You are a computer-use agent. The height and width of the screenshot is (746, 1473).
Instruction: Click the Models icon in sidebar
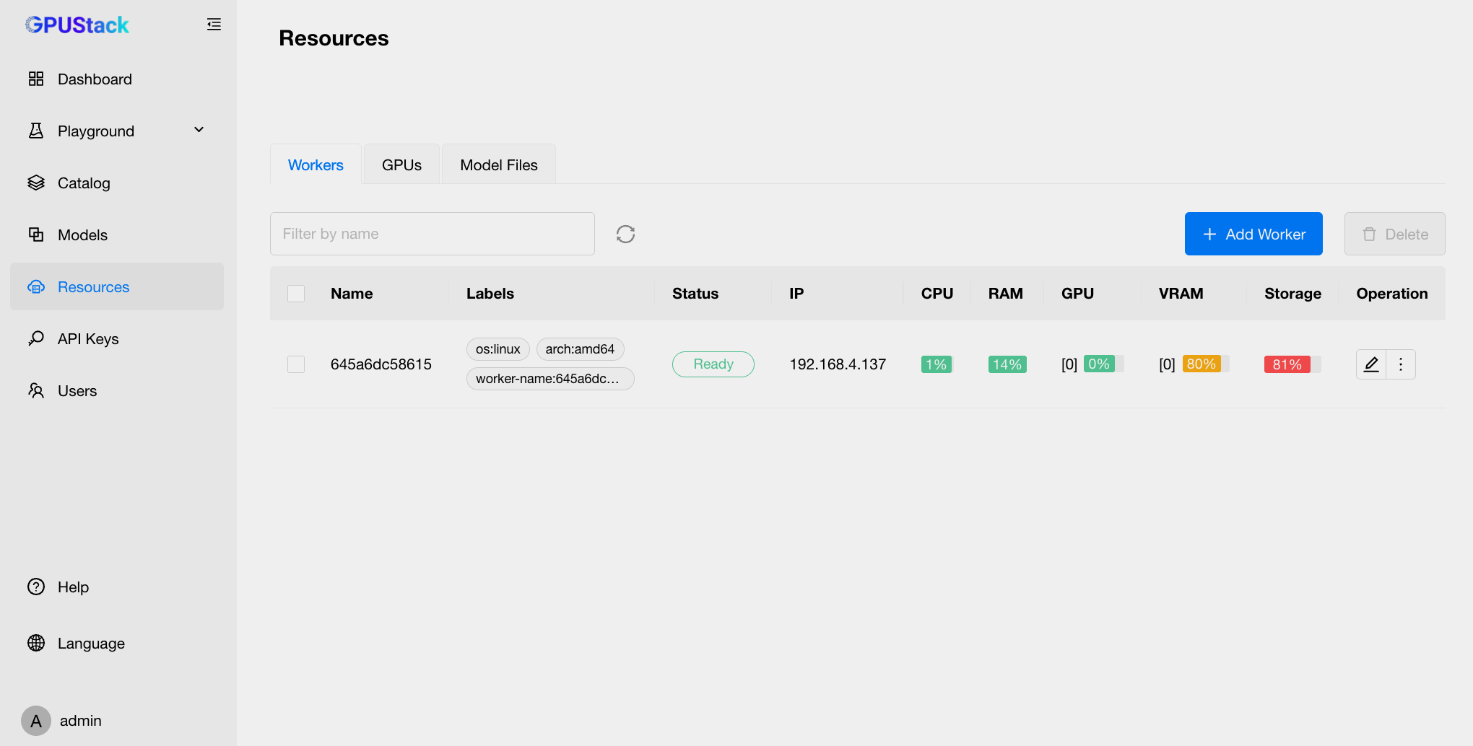point(36,234)
